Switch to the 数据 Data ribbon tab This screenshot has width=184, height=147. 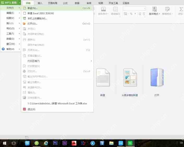coord(77,3)
